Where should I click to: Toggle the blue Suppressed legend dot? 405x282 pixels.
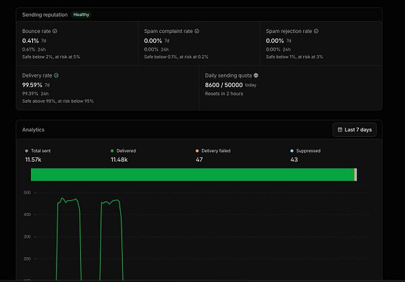click(x=292, y=151)
